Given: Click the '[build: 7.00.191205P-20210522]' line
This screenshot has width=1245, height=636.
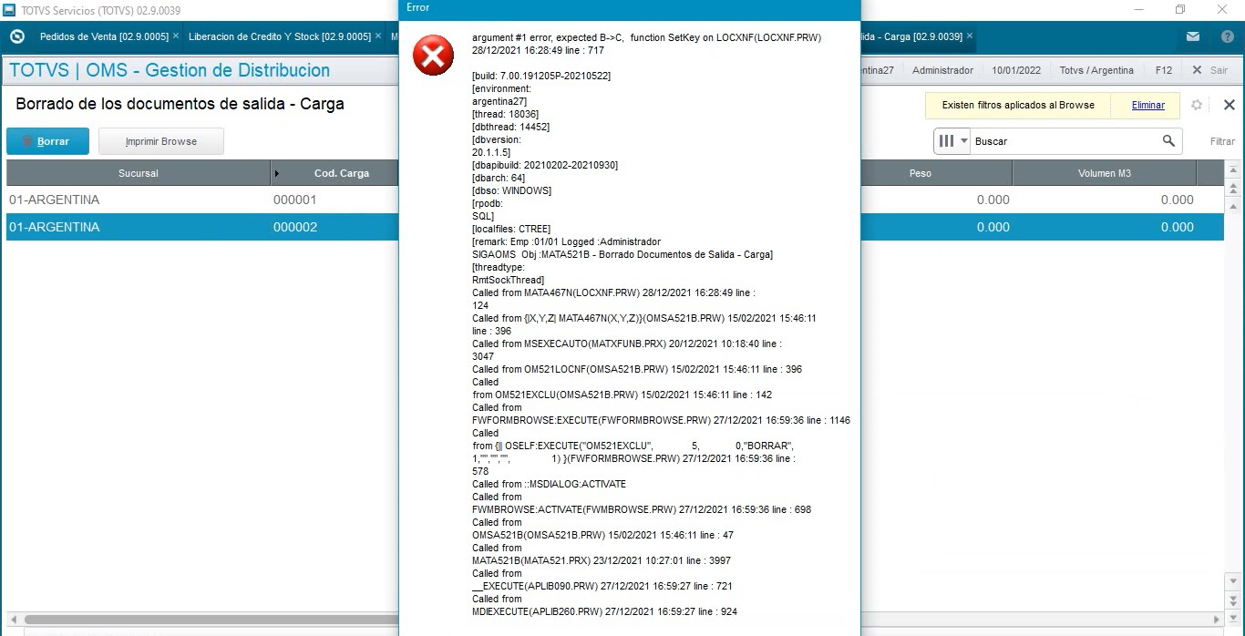Looking at the screenshot, I should click(541, 76).
